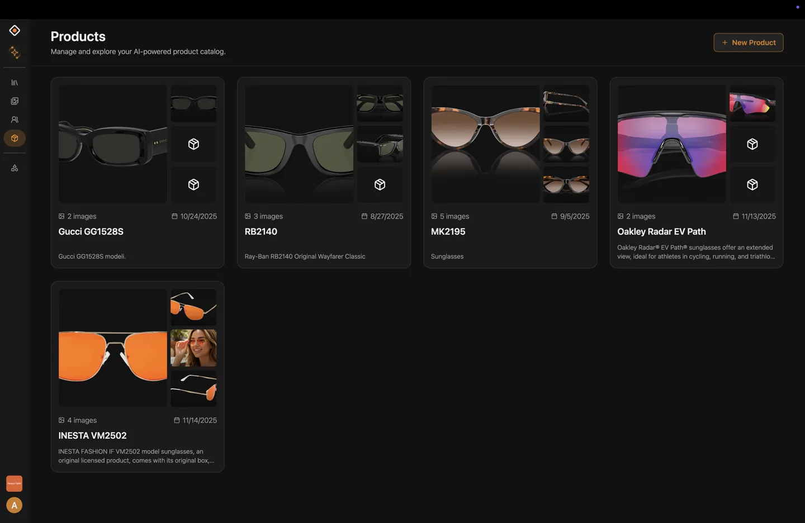
Task: Open the RB2140 main sunglasses image
Action: point(299,144)
